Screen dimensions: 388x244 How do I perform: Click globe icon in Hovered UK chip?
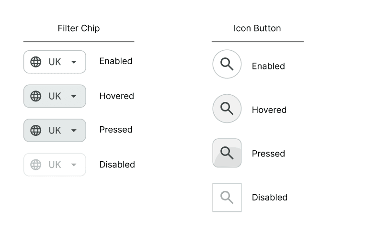pyautogui.click(x=35, y=96)
